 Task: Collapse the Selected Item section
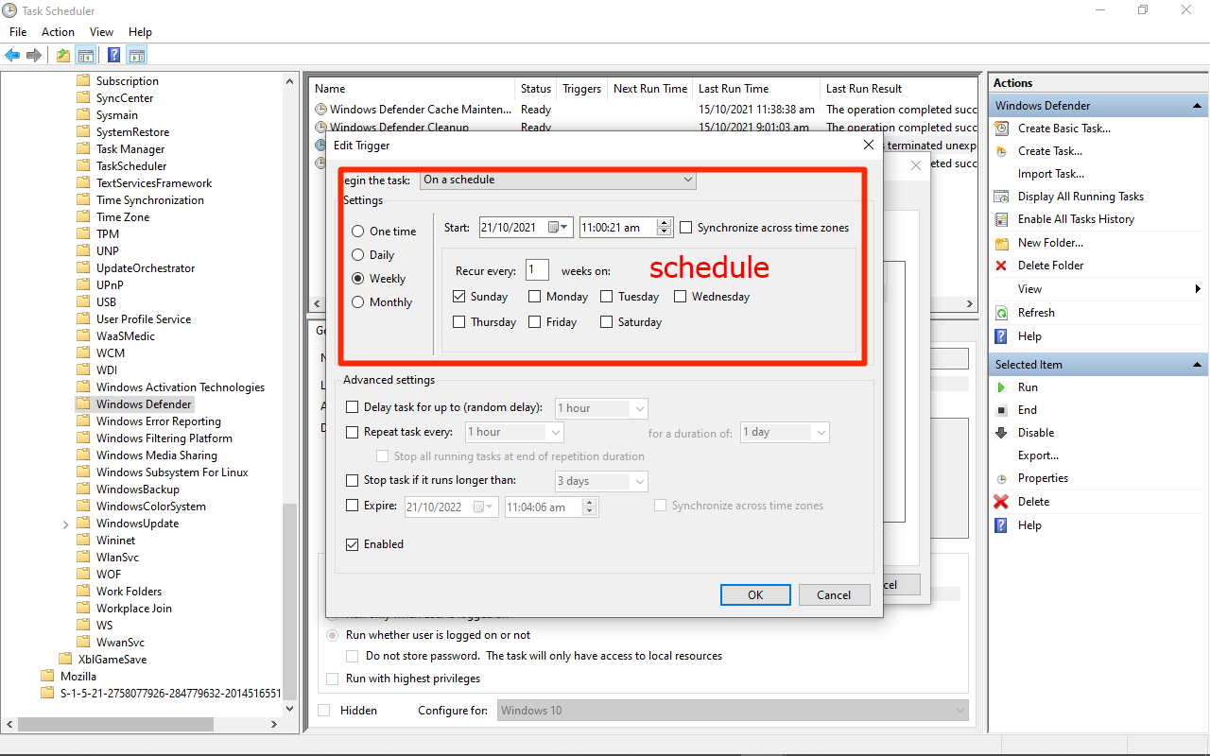pyautogui.click(x=1198, y=365)
